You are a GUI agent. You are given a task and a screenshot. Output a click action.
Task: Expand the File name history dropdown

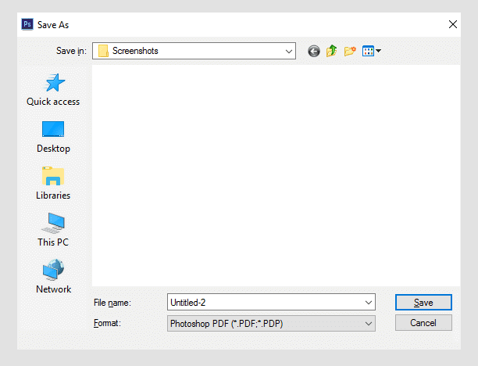pos(369,303)
